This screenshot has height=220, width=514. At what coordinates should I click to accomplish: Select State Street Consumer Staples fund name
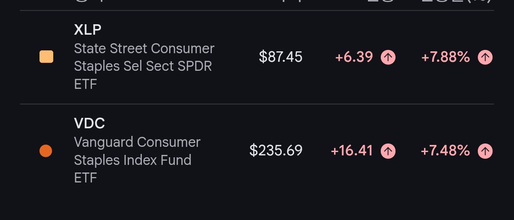pos(144,67)
